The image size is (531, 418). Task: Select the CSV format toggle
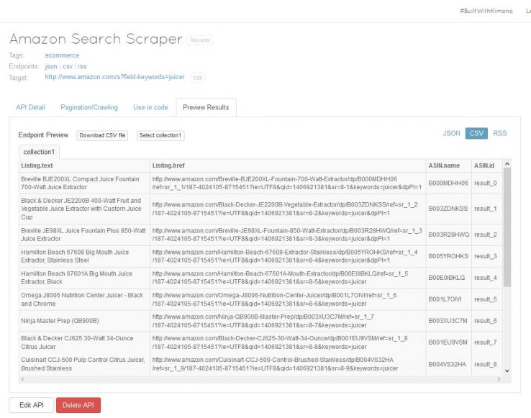[x=476, y=133]
